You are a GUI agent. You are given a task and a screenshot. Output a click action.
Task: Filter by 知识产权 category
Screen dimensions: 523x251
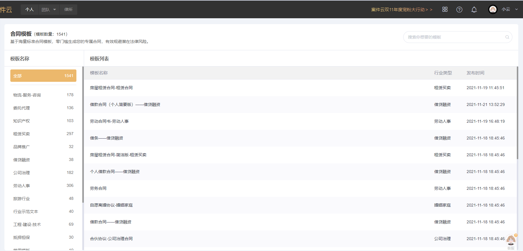tap(22, 121)
